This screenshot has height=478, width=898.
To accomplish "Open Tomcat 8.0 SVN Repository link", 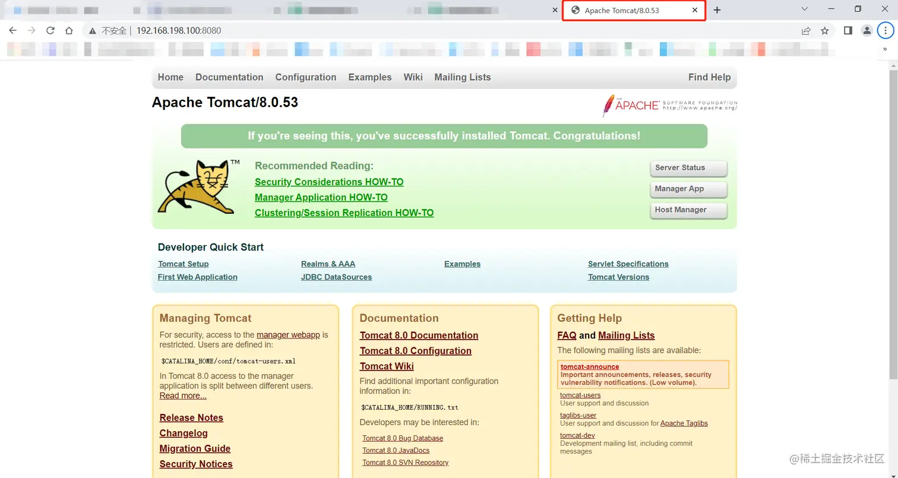I will (x=405, y=463).
